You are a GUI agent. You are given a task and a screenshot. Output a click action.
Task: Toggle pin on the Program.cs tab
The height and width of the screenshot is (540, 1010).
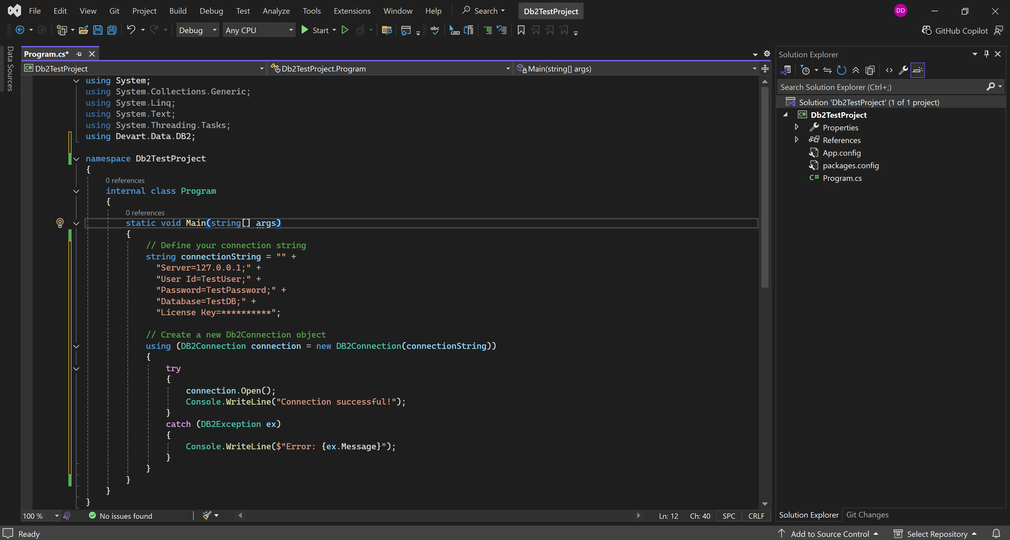(79, 54)
